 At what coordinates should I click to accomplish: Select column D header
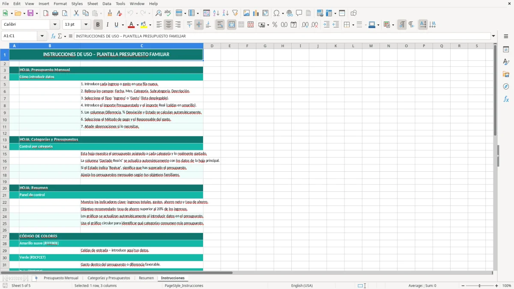tap(212, 46)
